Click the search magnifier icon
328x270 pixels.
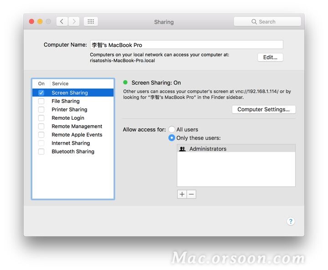(254, 21)
